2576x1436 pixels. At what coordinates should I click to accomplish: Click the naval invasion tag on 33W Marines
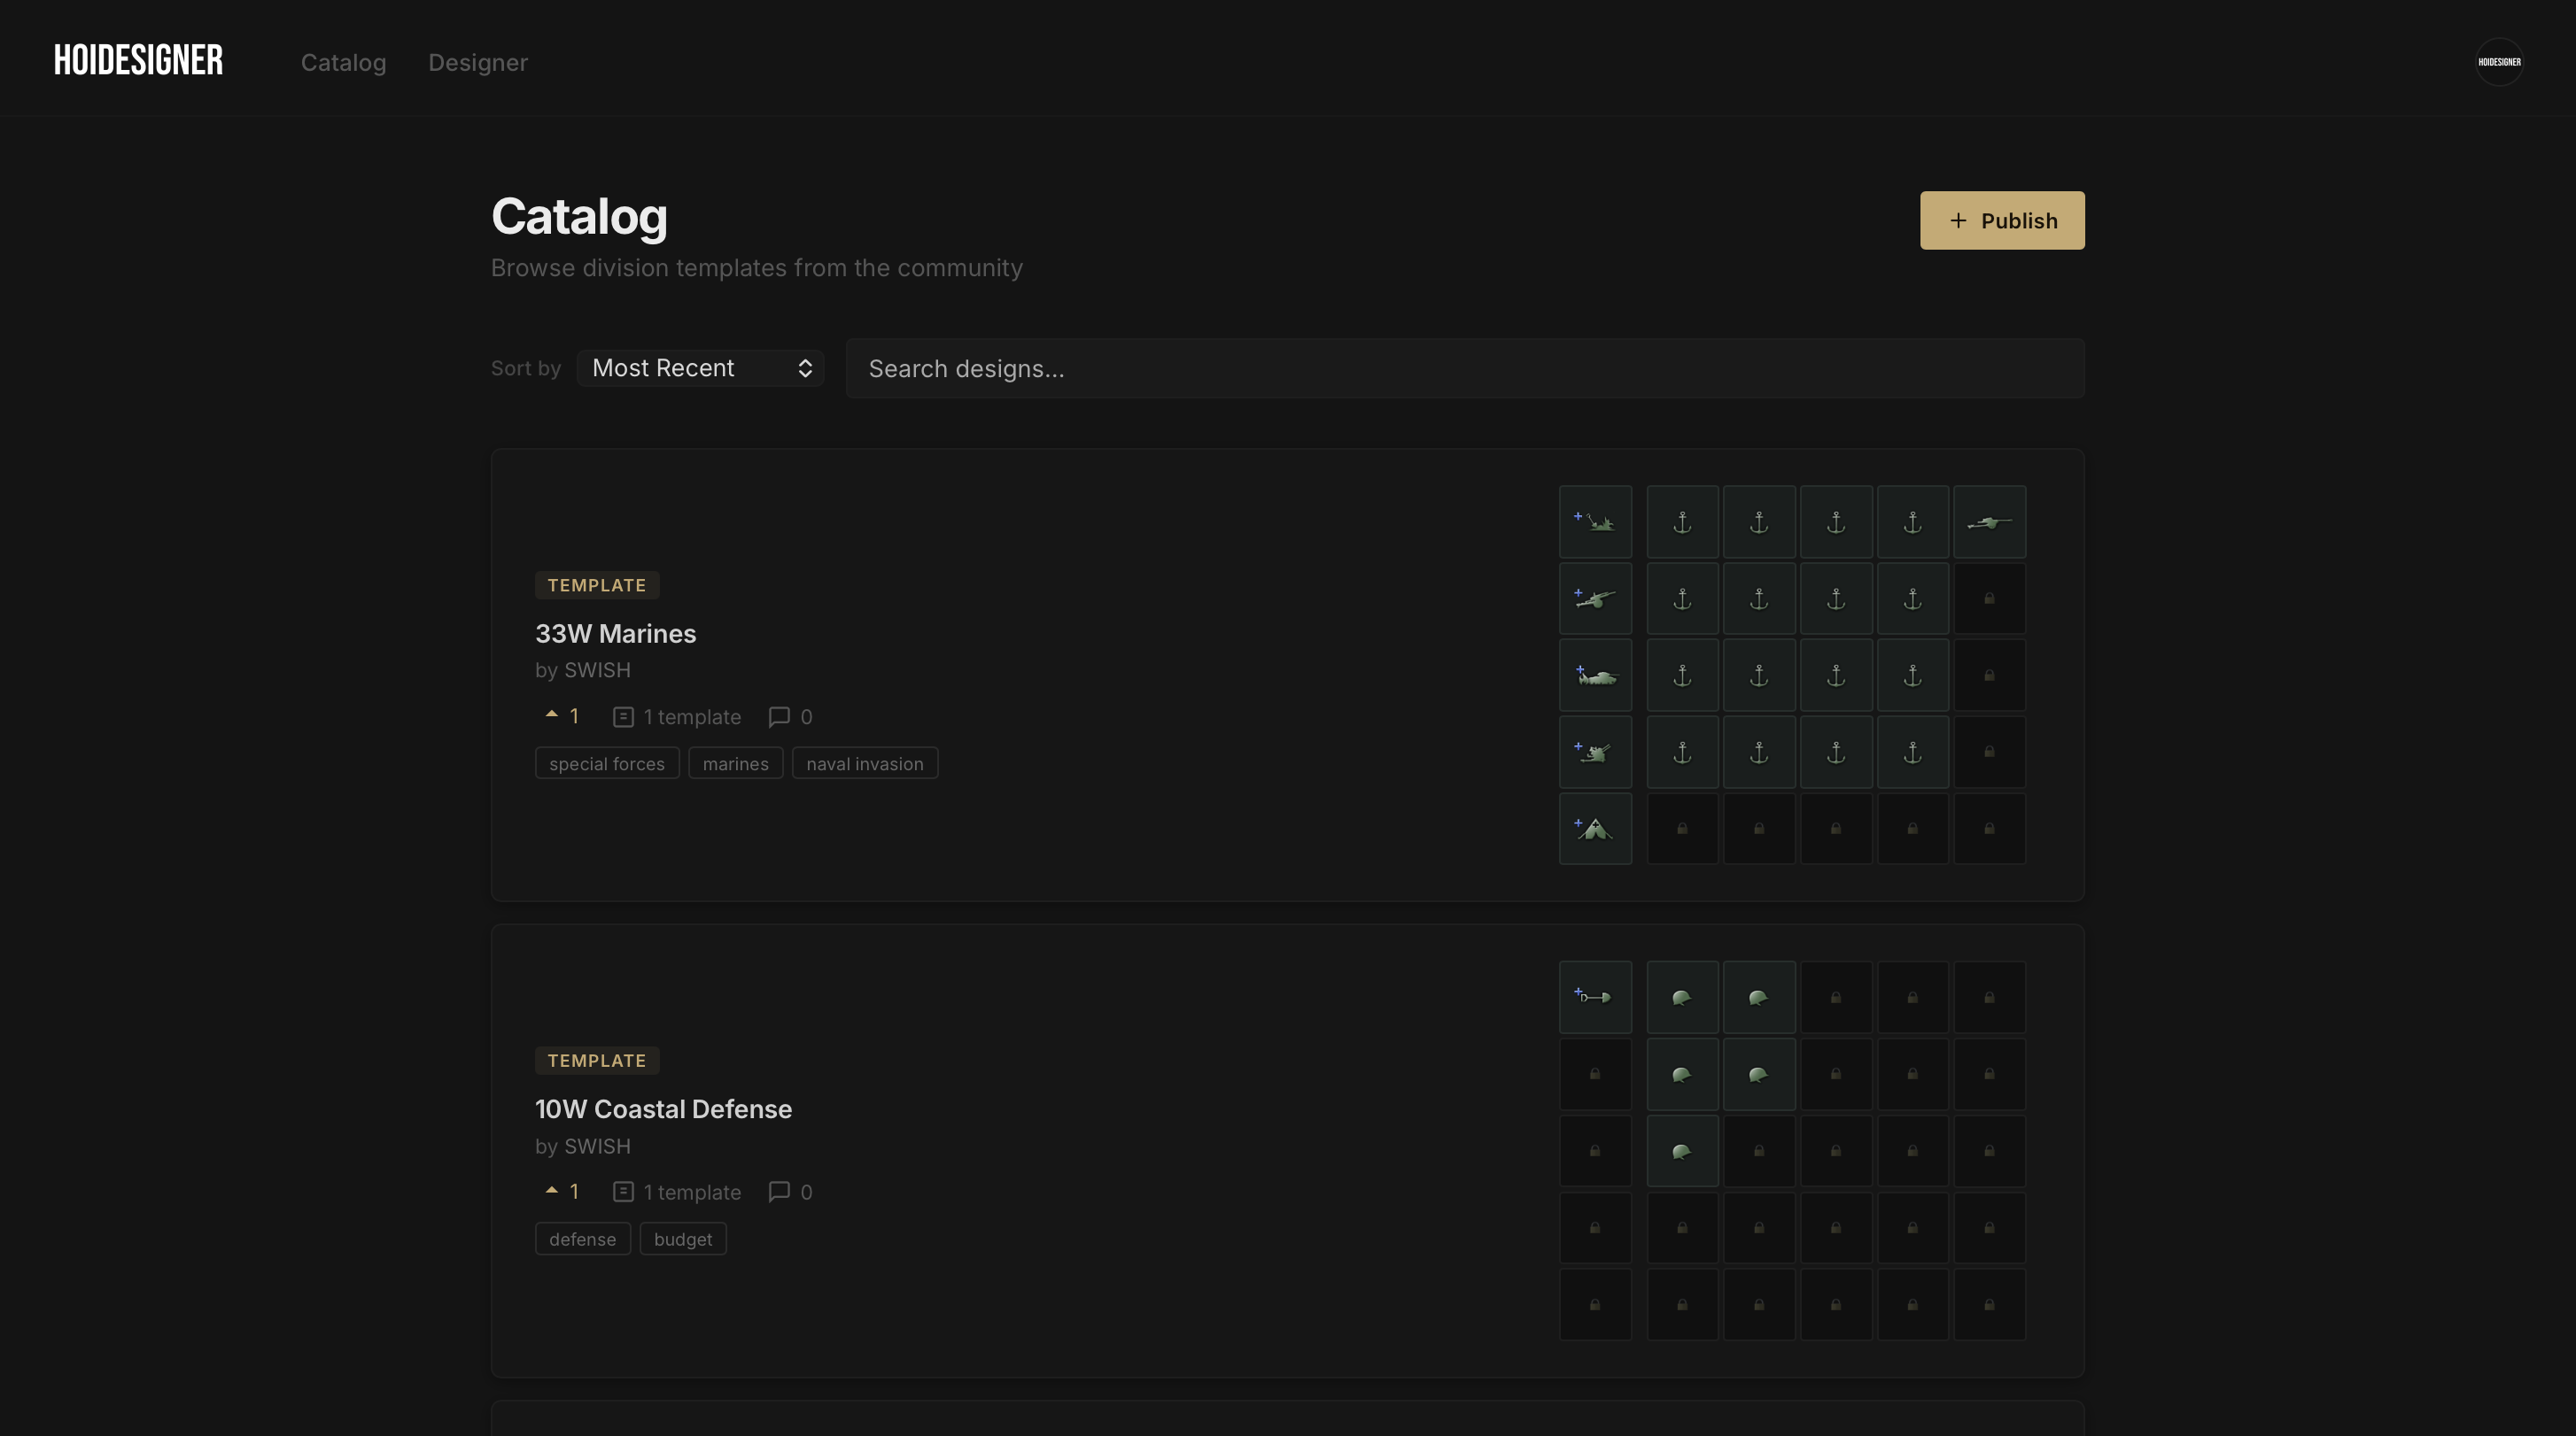[x=864, y=762]
